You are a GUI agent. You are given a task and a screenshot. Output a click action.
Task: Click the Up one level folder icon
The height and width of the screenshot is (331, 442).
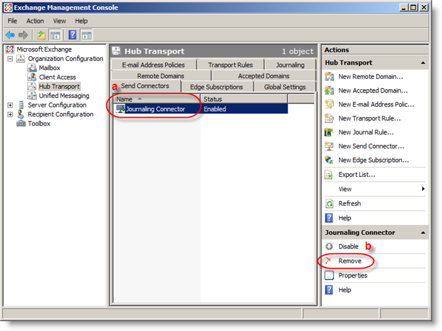tap(41, 35)
